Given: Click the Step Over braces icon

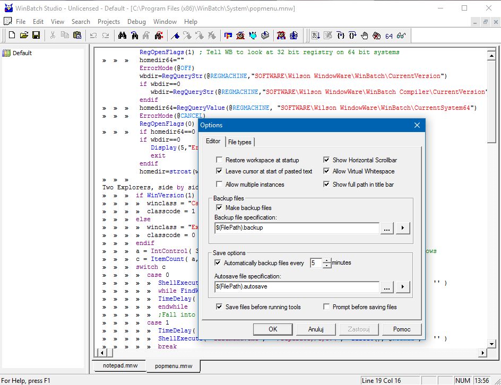Looking at the screenshot, I should pyautogui.click(x=352, y=35).
